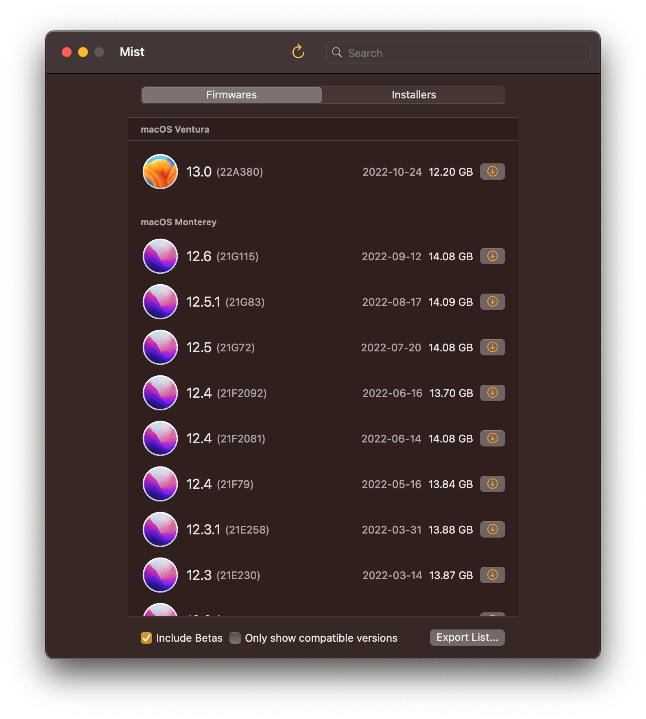Click the date 2022-05-16
Viewport: 646px width, 719px height.
[392, 484]
